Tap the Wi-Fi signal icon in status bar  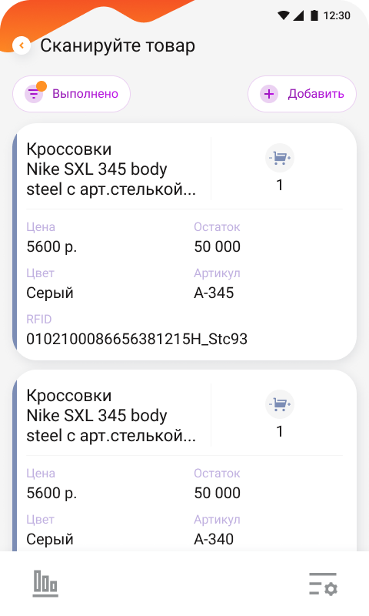(284, 15)
